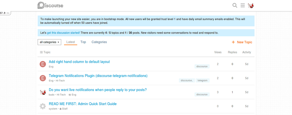Image resolution: width=292 pixels, height=115 pixels.
Task: Open budo's avatar on notifications topic
Action: tap(43, 92)
